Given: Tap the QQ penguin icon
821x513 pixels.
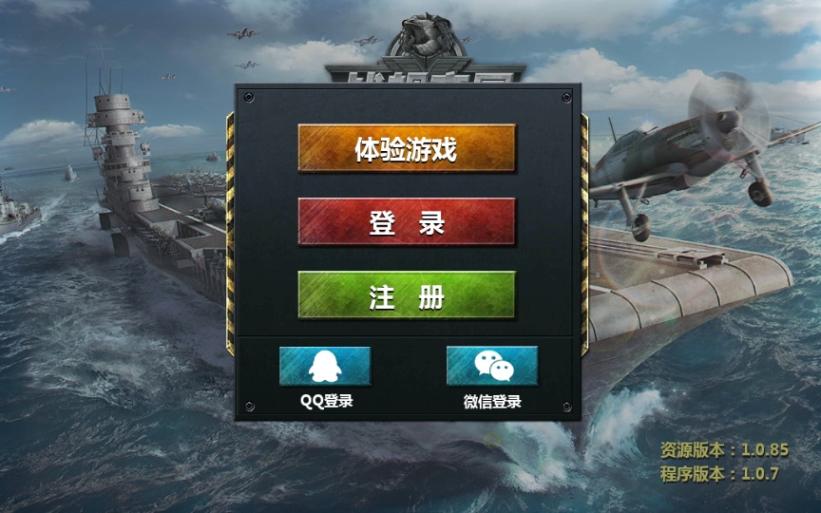Looking at the screenshot, I should tap(325, 366).
